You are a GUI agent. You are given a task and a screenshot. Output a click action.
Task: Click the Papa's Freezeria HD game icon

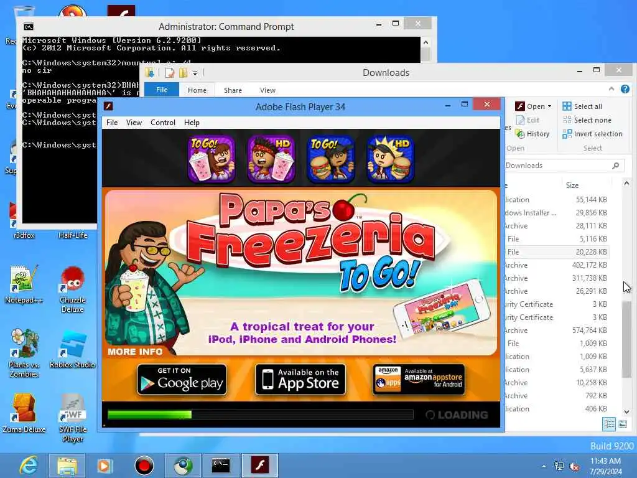(271, 159)
